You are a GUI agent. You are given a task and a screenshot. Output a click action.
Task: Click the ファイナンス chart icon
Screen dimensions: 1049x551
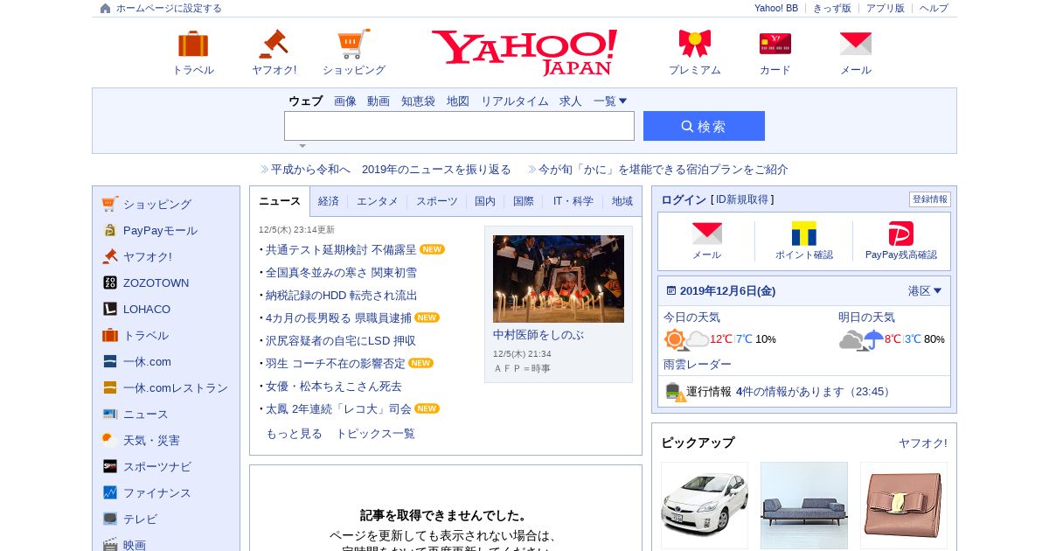point(109,492)
